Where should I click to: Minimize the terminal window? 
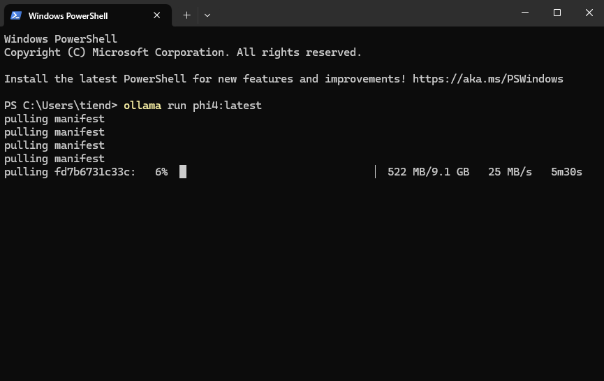point(524,13)
